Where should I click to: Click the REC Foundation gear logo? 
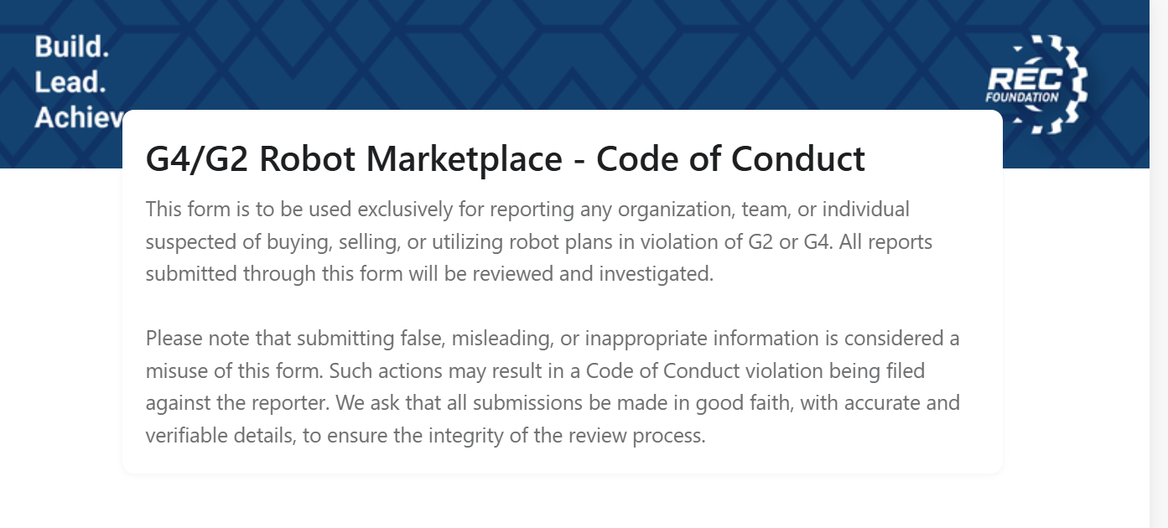point(1036,85)
